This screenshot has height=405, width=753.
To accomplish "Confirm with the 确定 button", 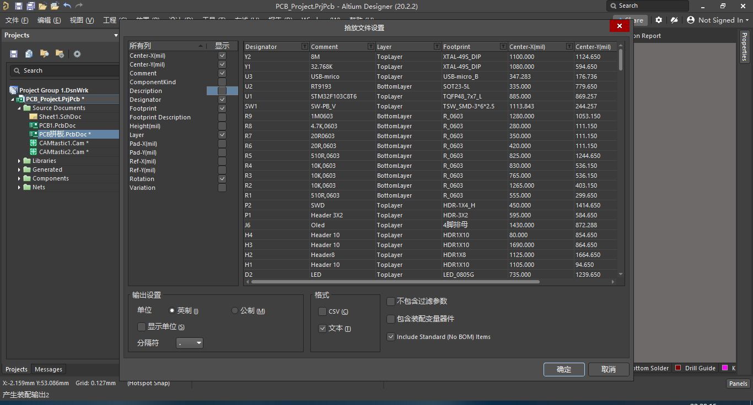I will click(564, 369).
